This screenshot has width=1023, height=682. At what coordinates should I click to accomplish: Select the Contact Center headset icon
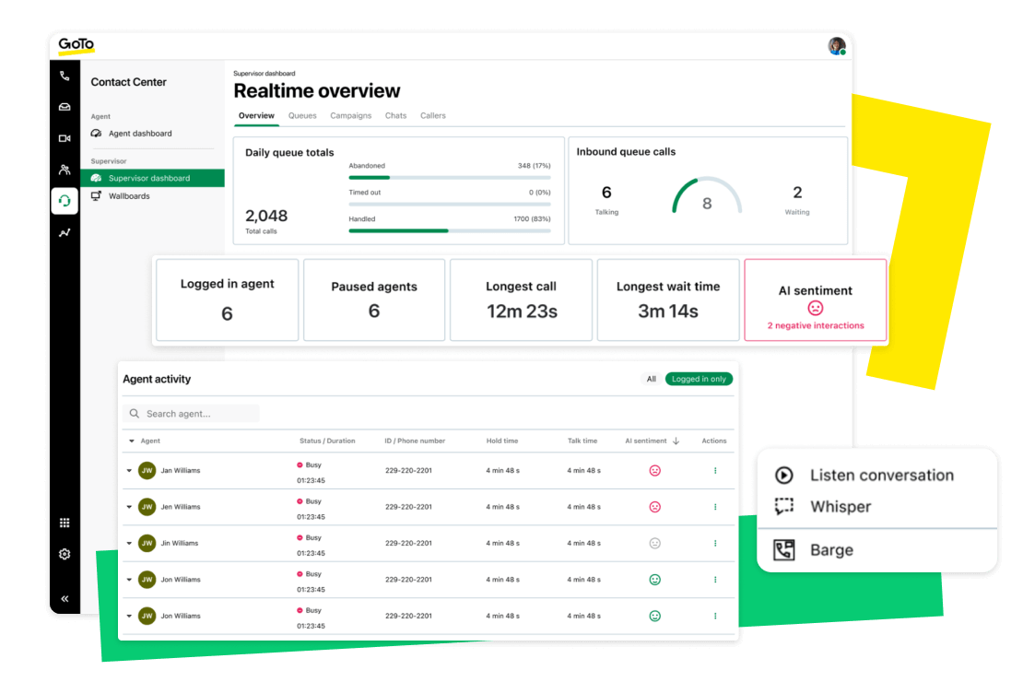[64, 200]
